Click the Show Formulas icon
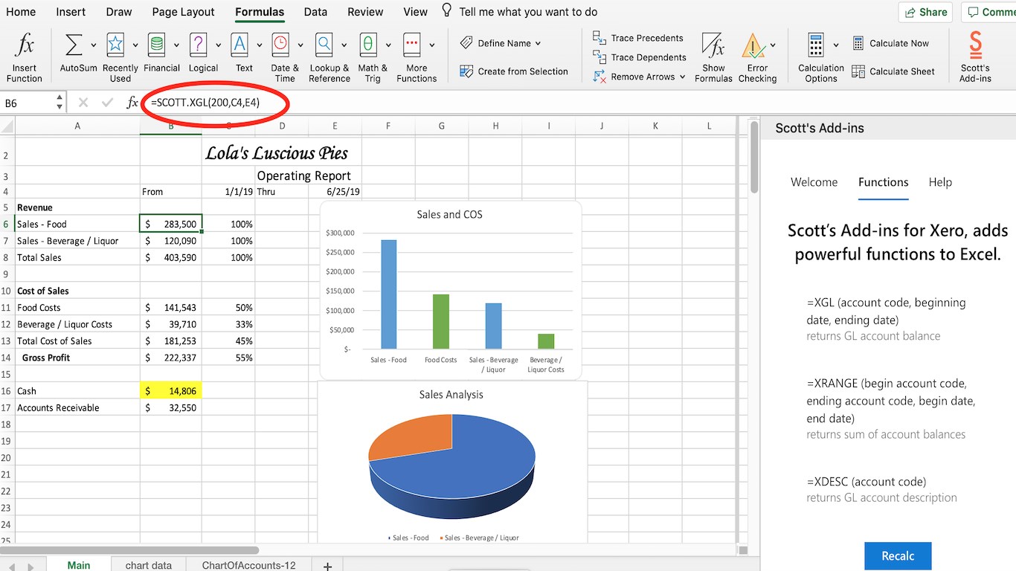This screenshot has width=1016, height=571. [713, 46]
